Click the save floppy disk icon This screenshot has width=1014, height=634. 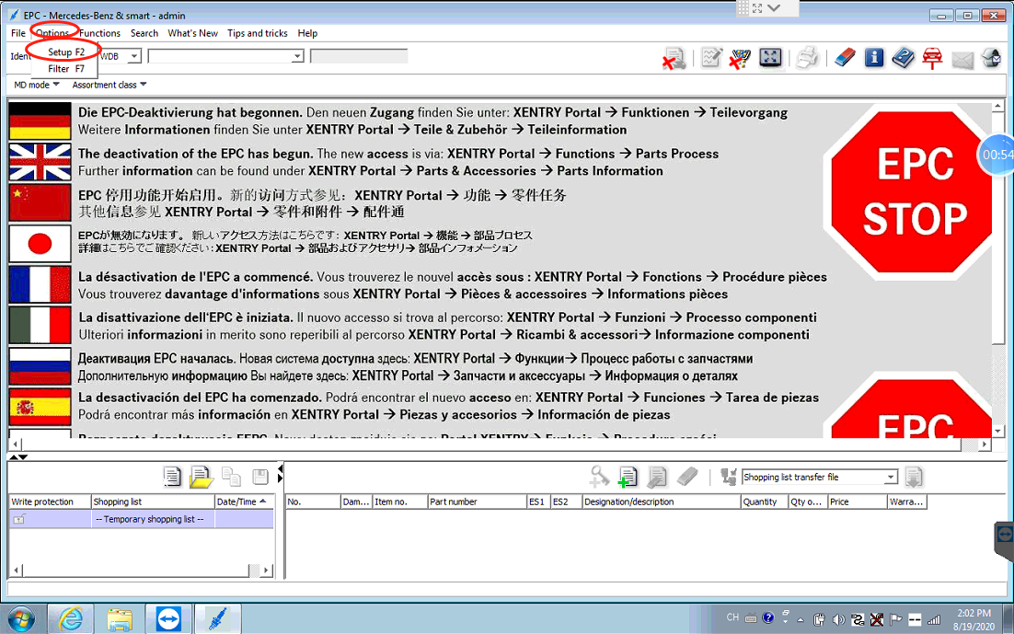pos(260,477)
